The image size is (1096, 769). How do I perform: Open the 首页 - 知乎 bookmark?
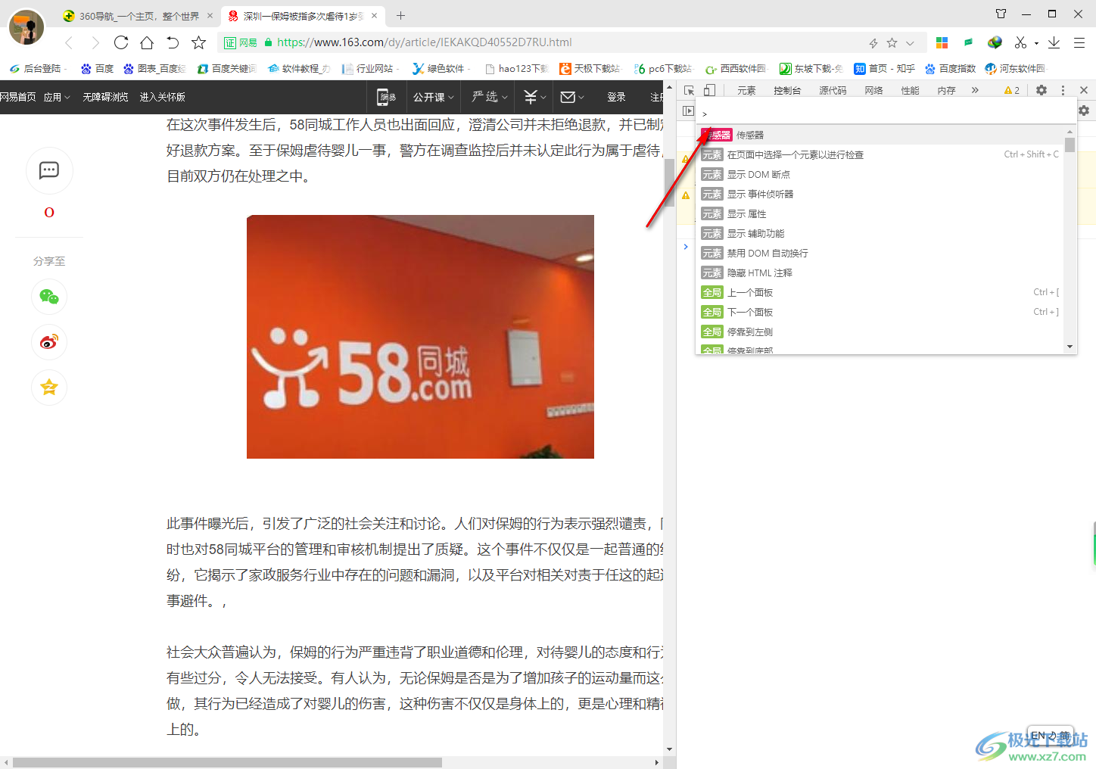click(x=885, y=69)
